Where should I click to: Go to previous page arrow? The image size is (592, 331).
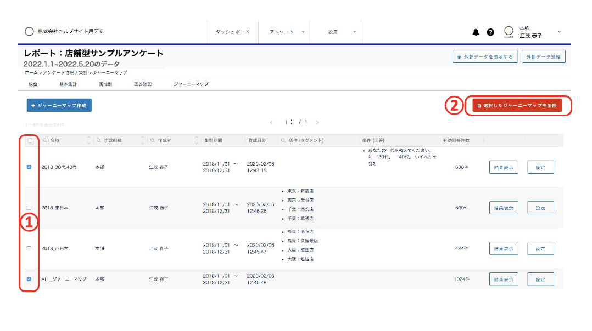(x=271, y=122)
